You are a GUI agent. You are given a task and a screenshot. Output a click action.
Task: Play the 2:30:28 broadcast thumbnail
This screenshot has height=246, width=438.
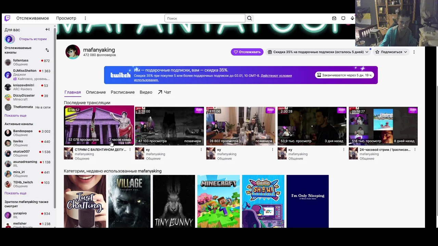[312, 126]
